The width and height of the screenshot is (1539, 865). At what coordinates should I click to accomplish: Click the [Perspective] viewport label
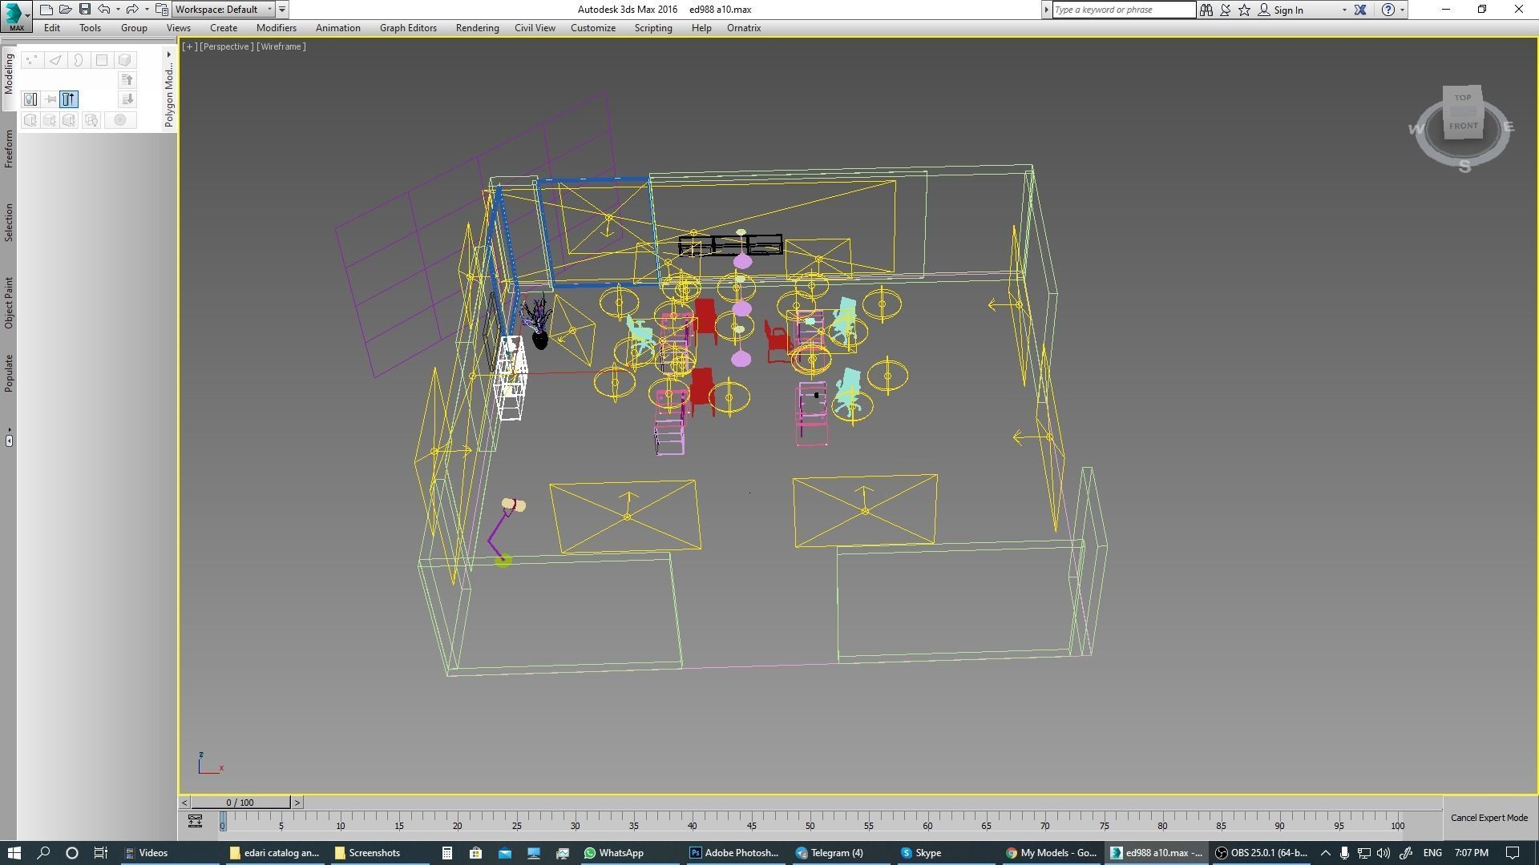click(226, 46)
